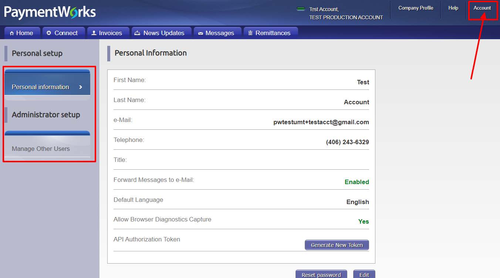The height and width of the screenshot is (278, 500).
Task: Open Messages using the envelope icon
Action: click(200, 33)
